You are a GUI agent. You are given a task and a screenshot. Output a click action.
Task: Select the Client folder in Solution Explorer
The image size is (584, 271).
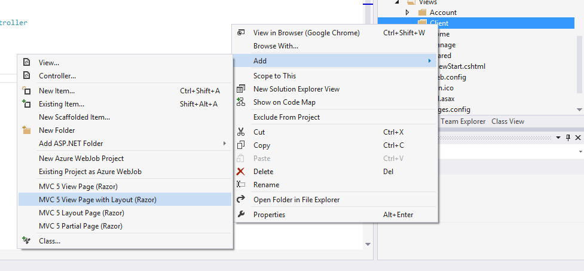439,23
